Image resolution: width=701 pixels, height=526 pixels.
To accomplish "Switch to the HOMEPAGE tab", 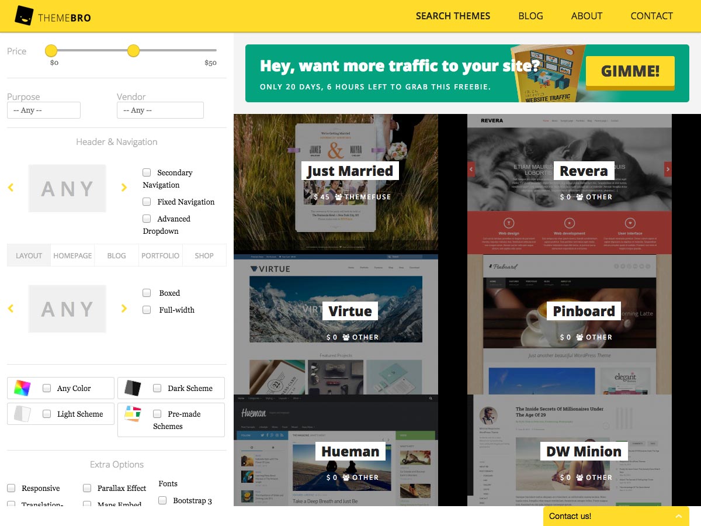I will tap(72, 255).
